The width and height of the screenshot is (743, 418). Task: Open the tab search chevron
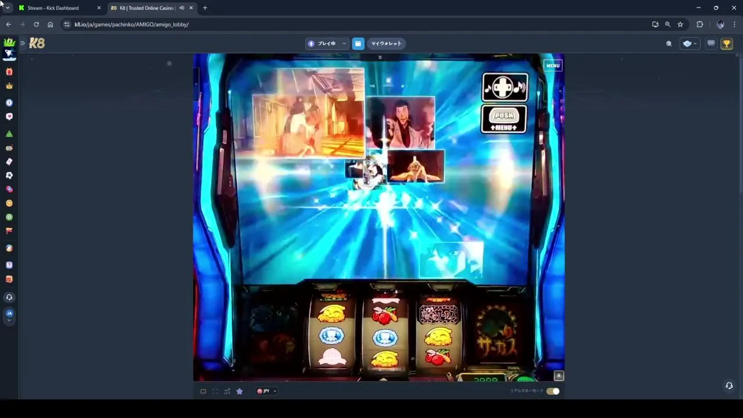[x=7, y=8]
